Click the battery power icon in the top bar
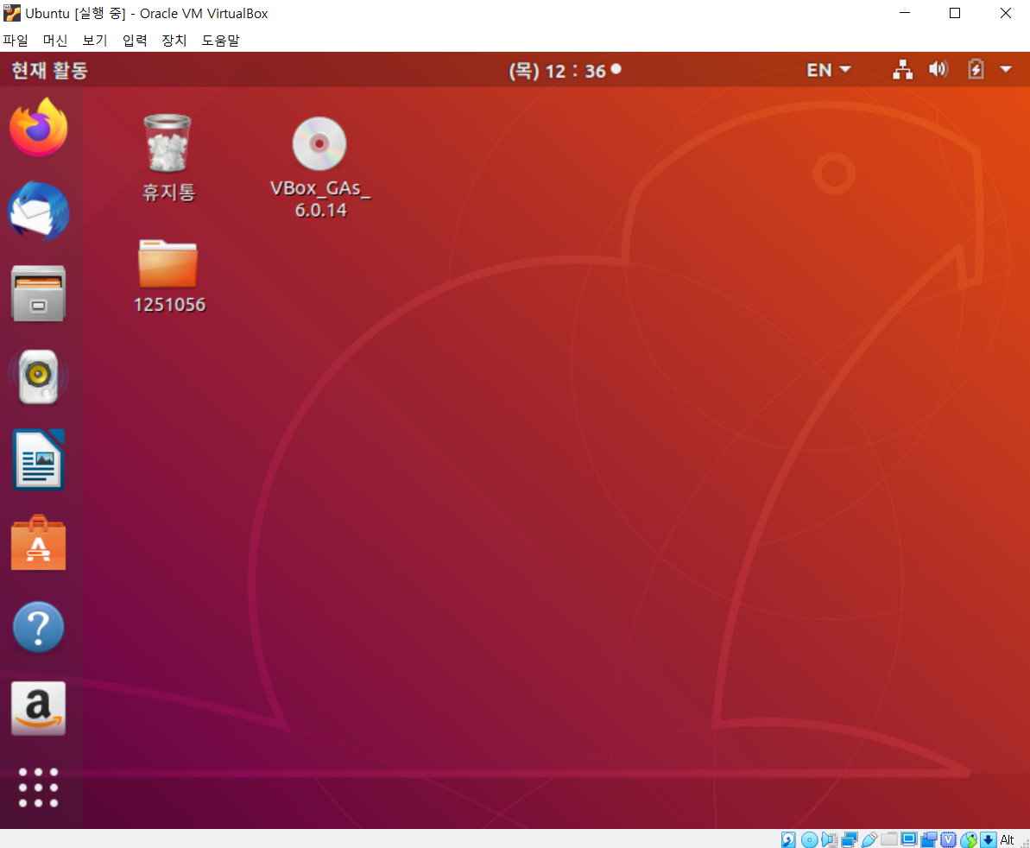Image resolution: width=1030 pixels, height=848 pixels. pos(976,69)
